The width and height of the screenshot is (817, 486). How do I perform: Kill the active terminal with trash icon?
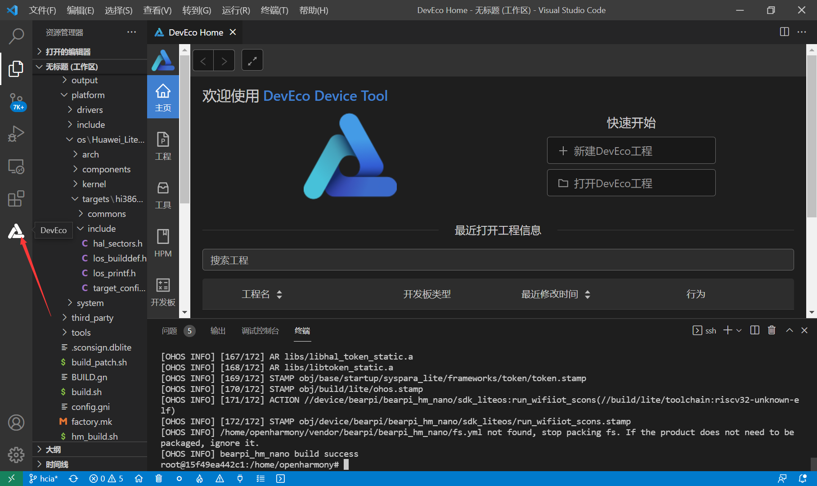click(x=772, y=330)
